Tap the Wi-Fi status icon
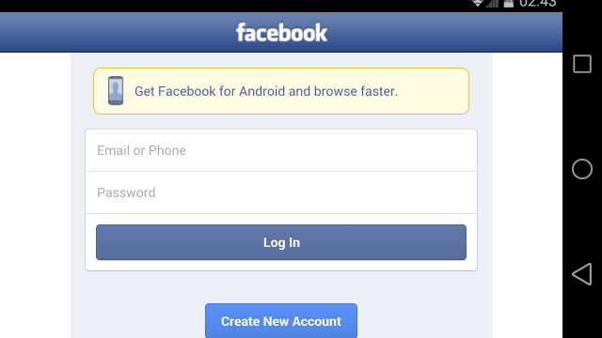This screenshot has height=338, width=602. (477, 4)
